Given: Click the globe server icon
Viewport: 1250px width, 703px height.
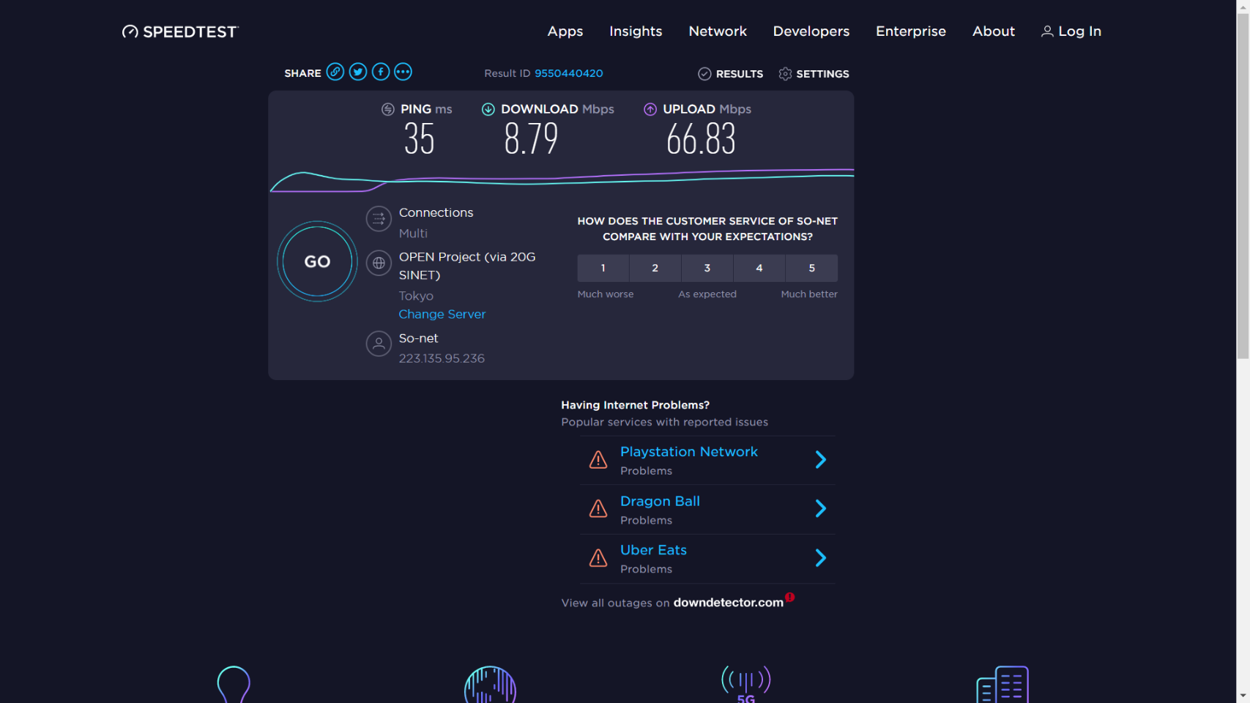Looking at the screenshot, I should click(x=379, y=263).
